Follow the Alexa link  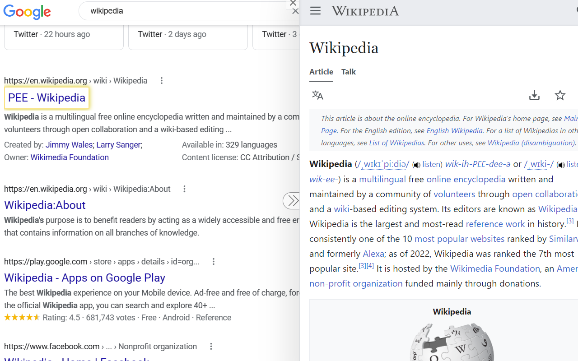pos(373,254)
